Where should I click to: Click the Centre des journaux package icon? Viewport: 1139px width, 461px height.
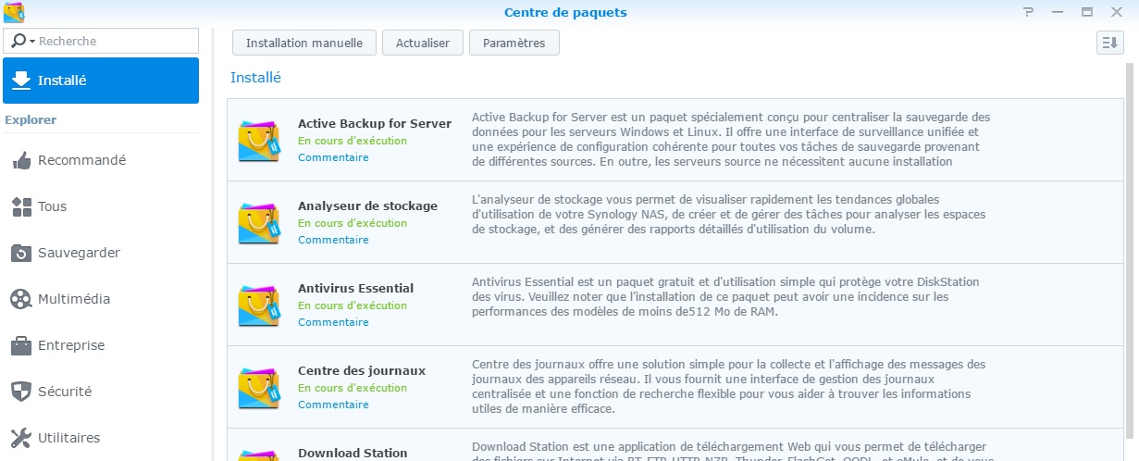(x=259, y=387)
